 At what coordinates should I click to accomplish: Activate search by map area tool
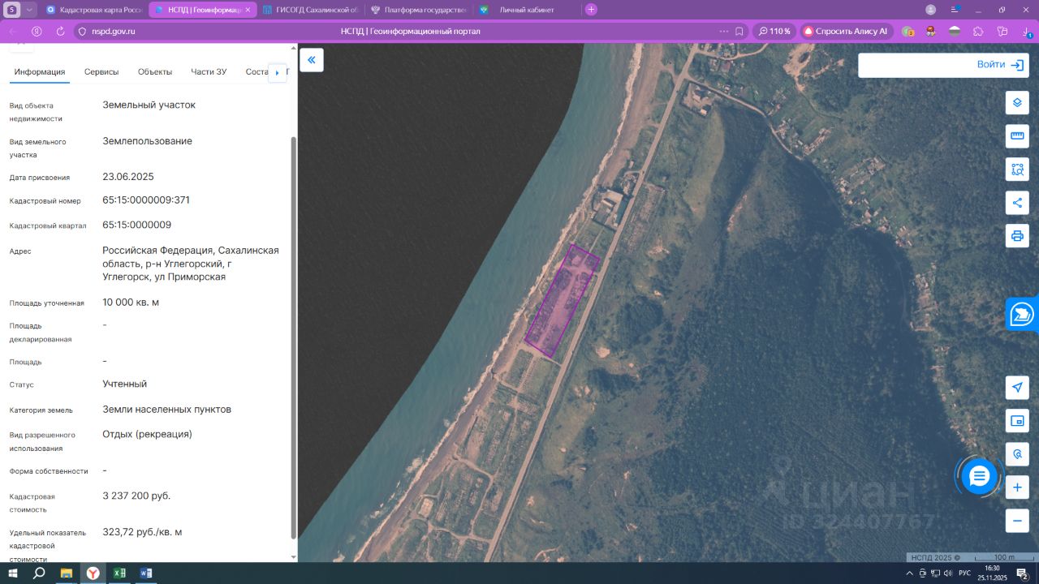(x=1017, y=170)
